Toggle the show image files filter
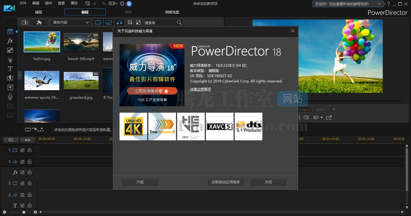The image size is (411, 216). point(109,22)
